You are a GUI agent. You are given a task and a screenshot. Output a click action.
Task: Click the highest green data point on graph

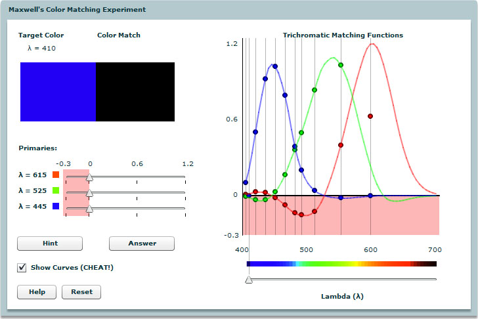pyautogui.click(x=341, y=65)
